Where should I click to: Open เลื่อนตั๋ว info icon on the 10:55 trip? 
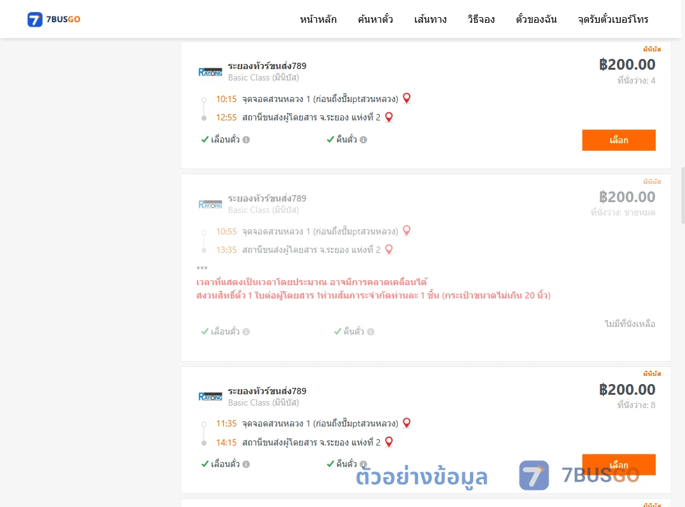[246, 332]
